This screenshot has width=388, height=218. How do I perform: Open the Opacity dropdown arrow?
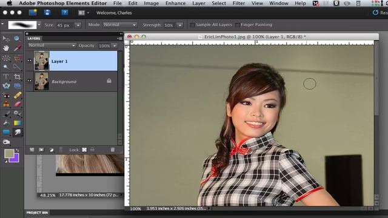pyautogui.click(x=115, y=46)
